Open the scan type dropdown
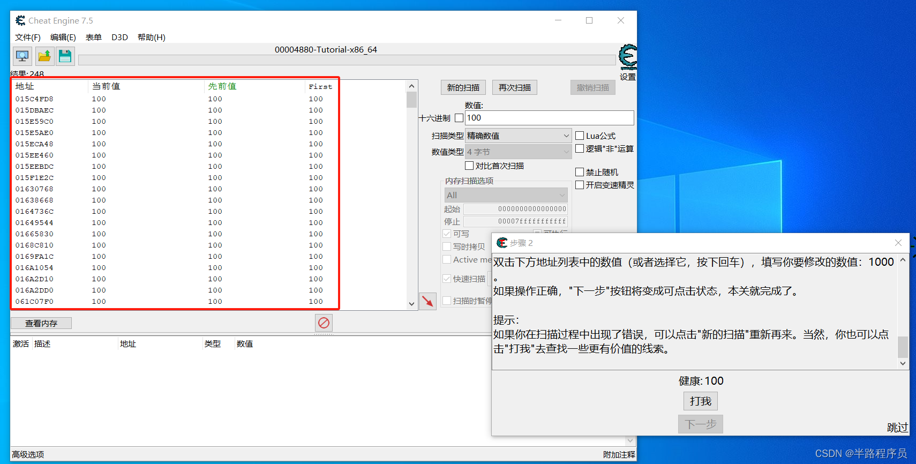Viewport: 916px width, 464px height. click(x=518, y=136)
